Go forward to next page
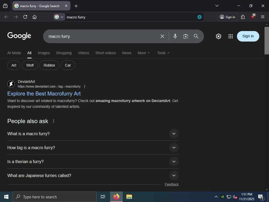The width and height of the screenshot is (269, 202). coord(16,17)
